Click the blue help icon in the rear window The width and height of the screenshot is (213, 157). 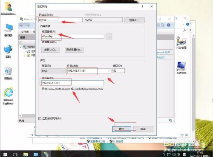pos(187,24)
